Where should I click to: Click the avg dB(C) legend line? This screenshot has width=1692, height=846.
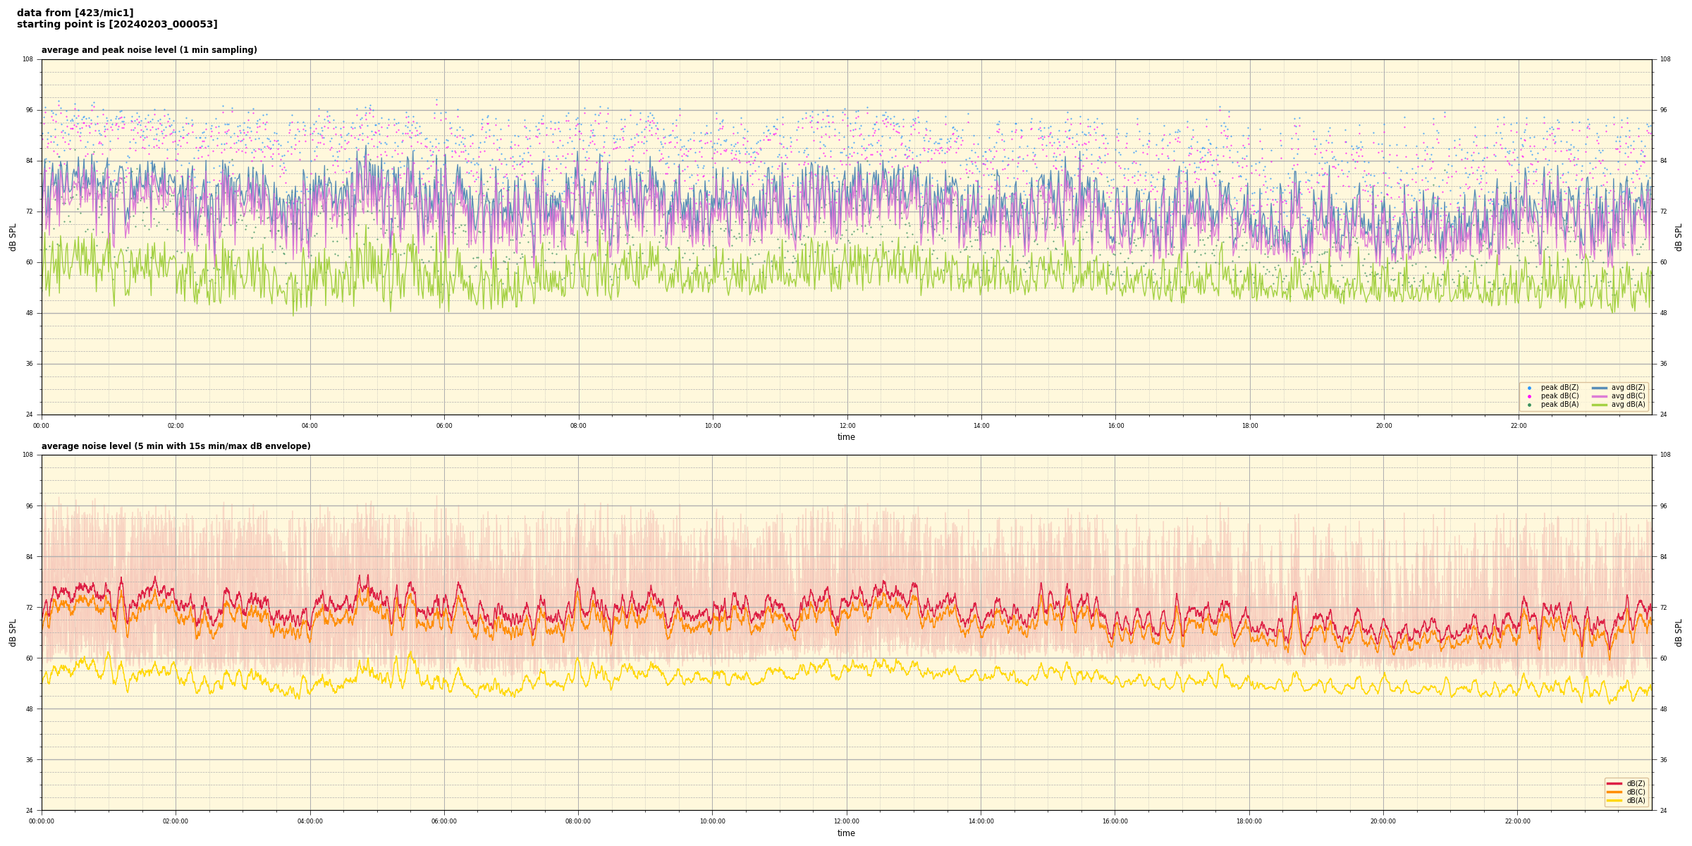(1600, 396)
